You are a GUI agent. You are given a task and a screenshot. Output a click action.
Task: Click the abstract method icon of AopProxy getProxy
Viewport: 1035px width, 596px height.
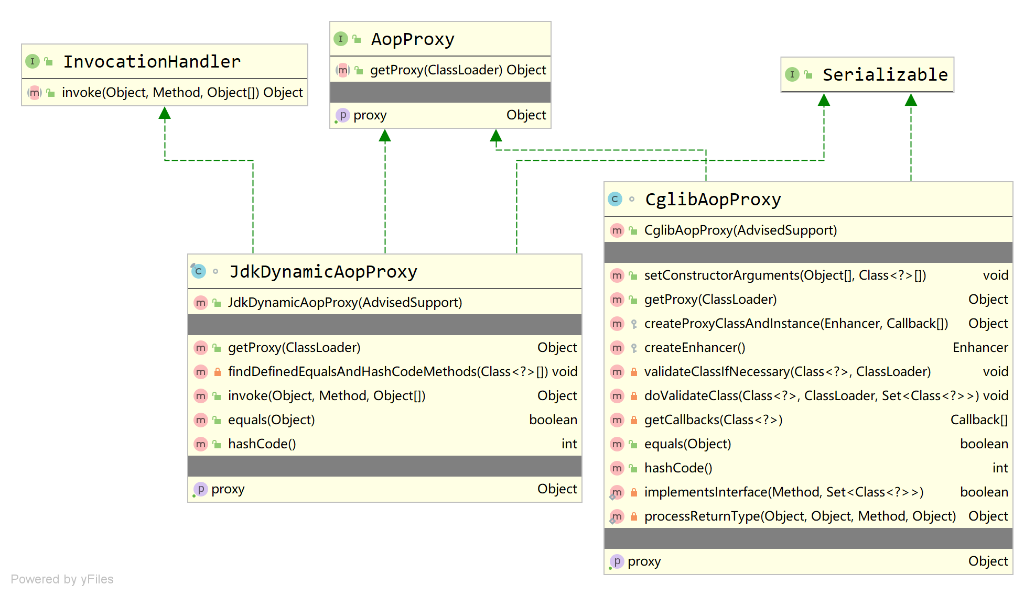click(343, 70)
